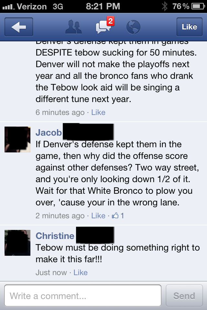Open the friend requests icon
Screen dimensions: 207x310
[73, 27]
